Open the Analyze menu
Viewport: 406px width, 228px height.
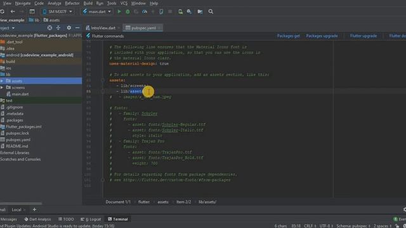[x=55, y=3]
